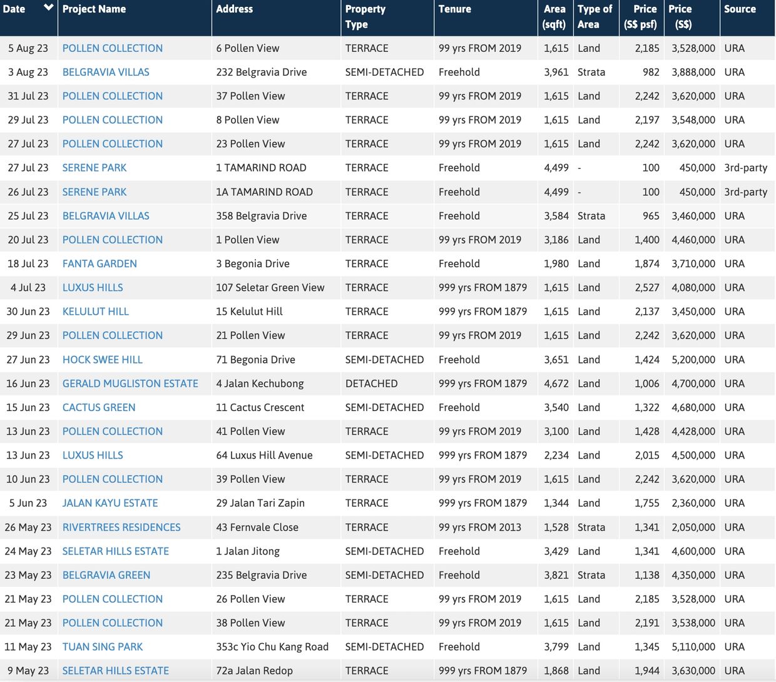Open the JALAN KAYU ESTATE project link
The image size is (776, 682).
pos(110,503)
